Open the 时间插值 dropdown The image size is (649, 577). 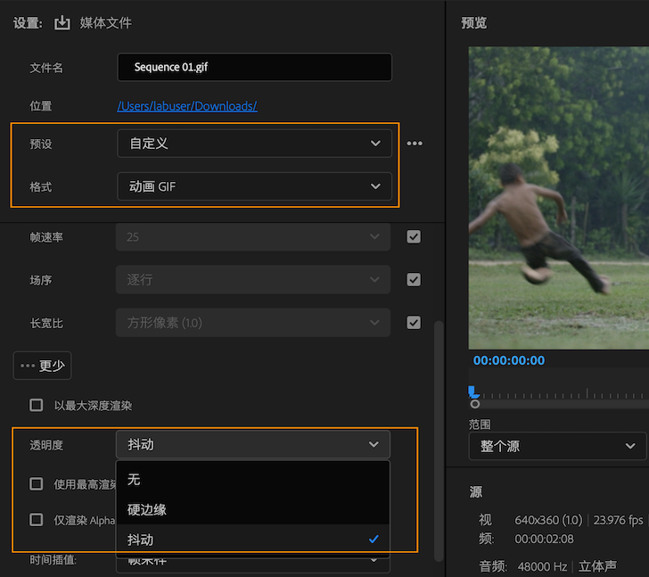[253, 564]
